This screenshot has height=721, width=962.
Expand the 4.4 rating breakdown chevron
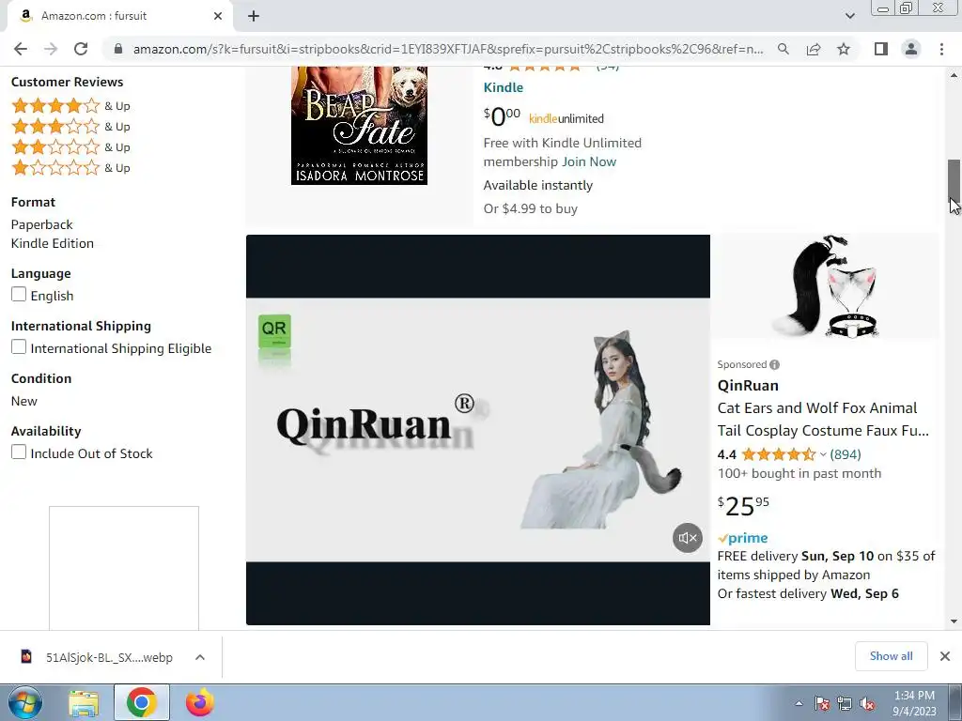tap(823, 455)
